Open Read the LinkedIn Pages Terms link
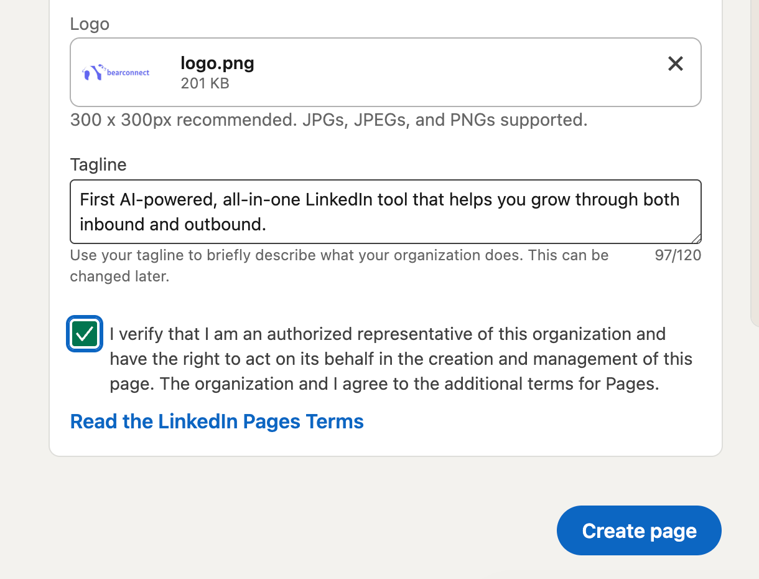759x579 pixels. click(217, 421)
